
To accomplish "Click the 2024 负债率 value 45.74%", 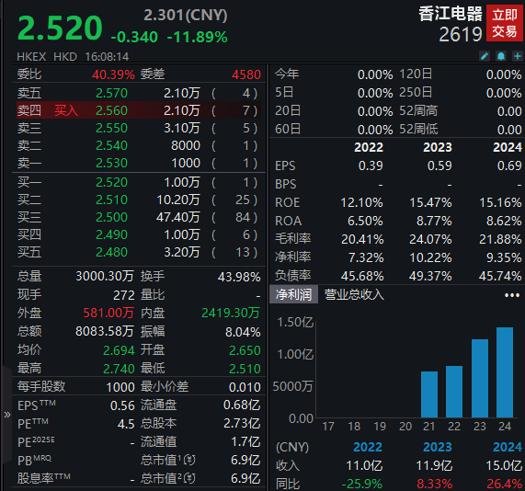I will (500, 276).
